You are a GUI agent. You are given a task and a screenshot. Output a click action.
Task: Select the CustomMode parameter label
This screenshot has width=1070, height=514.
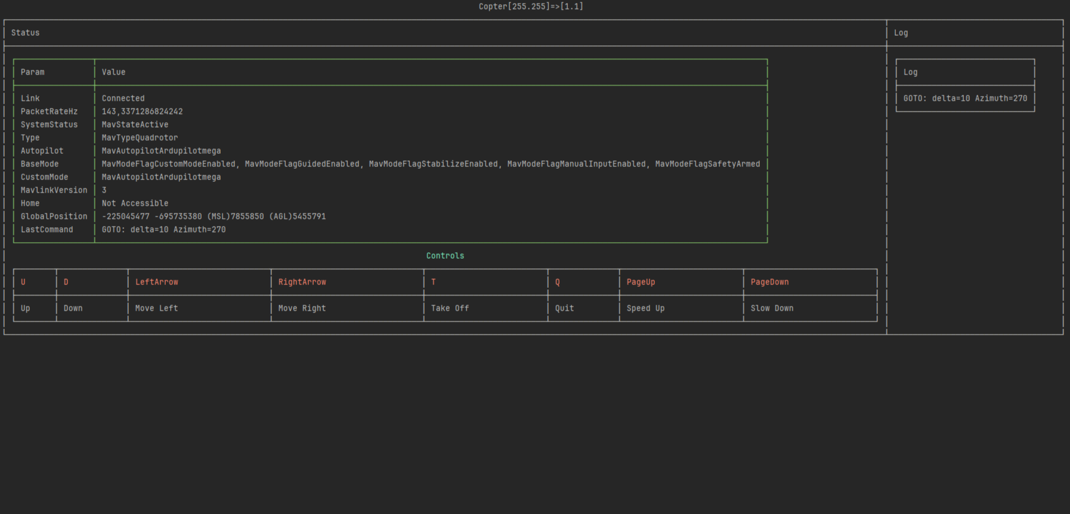pos(44,177)
